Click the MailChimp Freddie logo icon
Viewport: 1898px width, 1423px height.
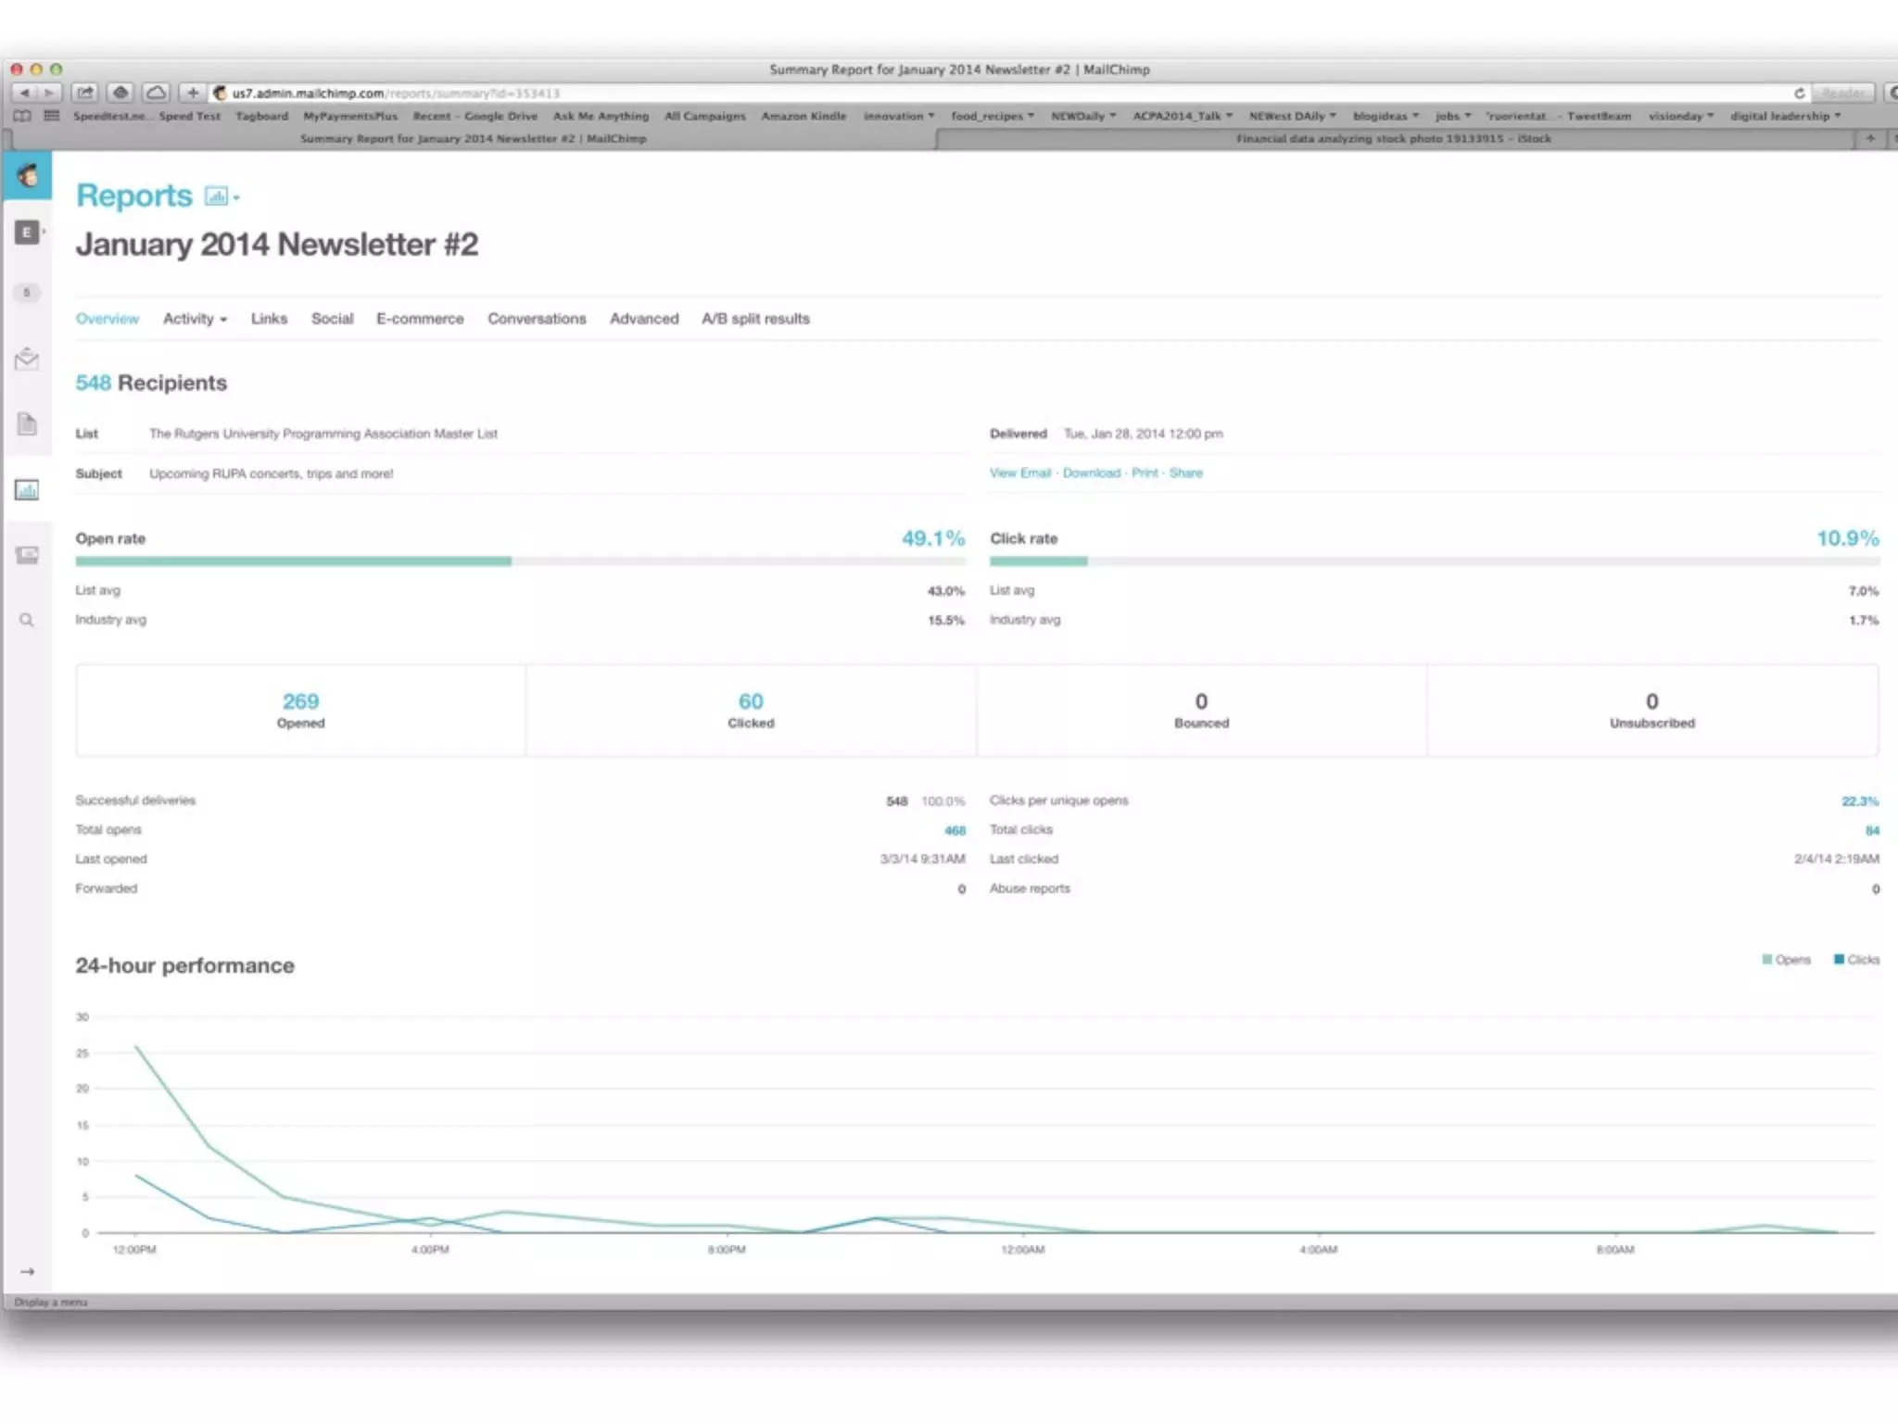coord(28,175)
